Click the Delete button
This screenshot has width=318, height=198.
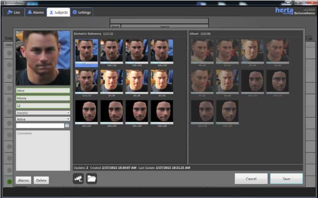pyautogui.click(x=41, y=180)
